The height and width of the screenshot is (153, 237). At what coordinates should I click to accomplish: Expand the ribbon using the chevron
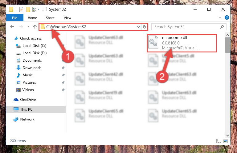[220, 17]
